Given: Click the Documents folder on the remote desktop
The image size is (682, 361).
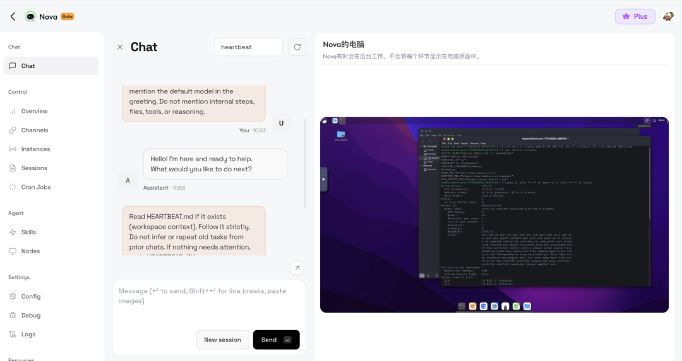Looking at the screenshot, I should click(x=341, y=136).
